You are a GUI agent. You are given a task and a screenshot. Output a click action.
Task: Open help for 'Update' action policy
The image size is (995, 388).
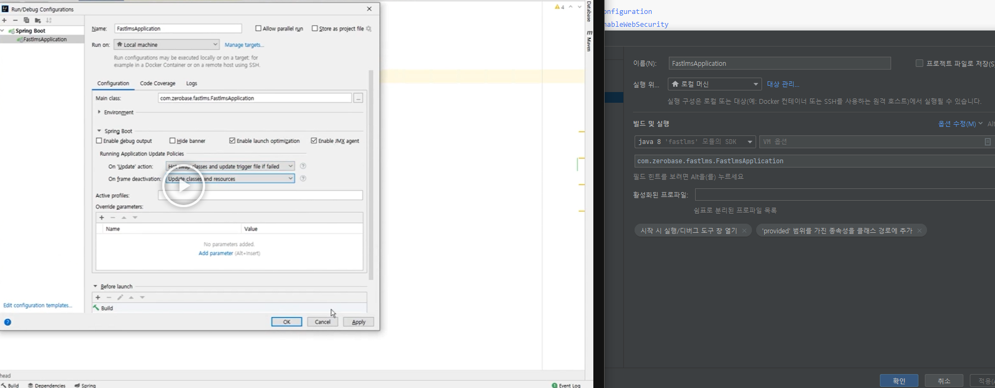[303, 166]
